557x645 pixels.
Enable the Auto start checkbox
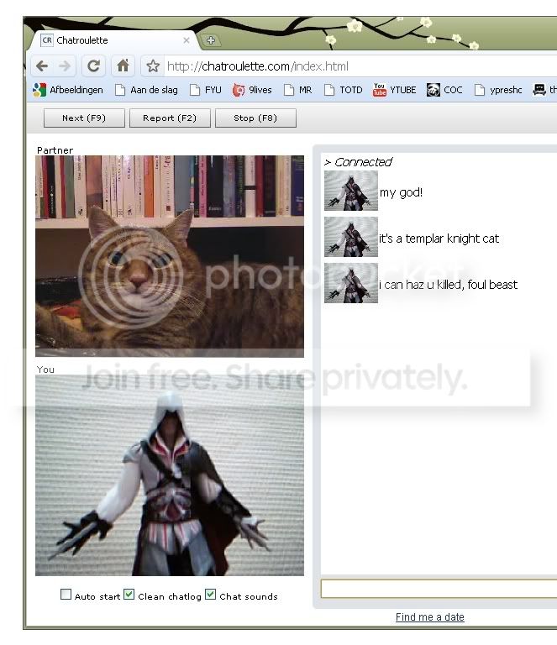[66, 595]
